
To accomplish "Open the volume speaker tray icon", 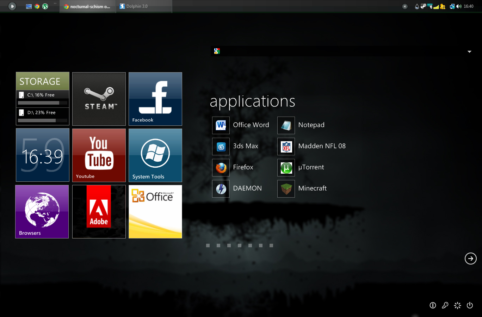I will coord(459,6).
